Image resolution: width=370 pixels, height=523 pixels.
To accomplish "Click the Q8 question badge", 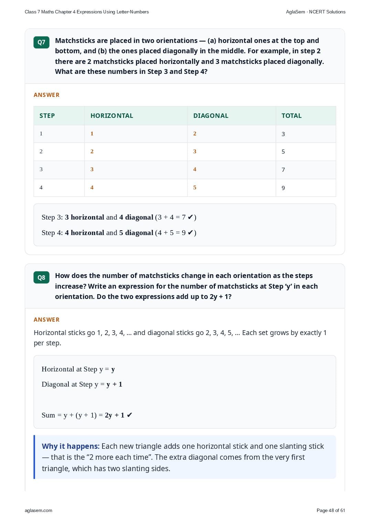I will click(41, 278).
